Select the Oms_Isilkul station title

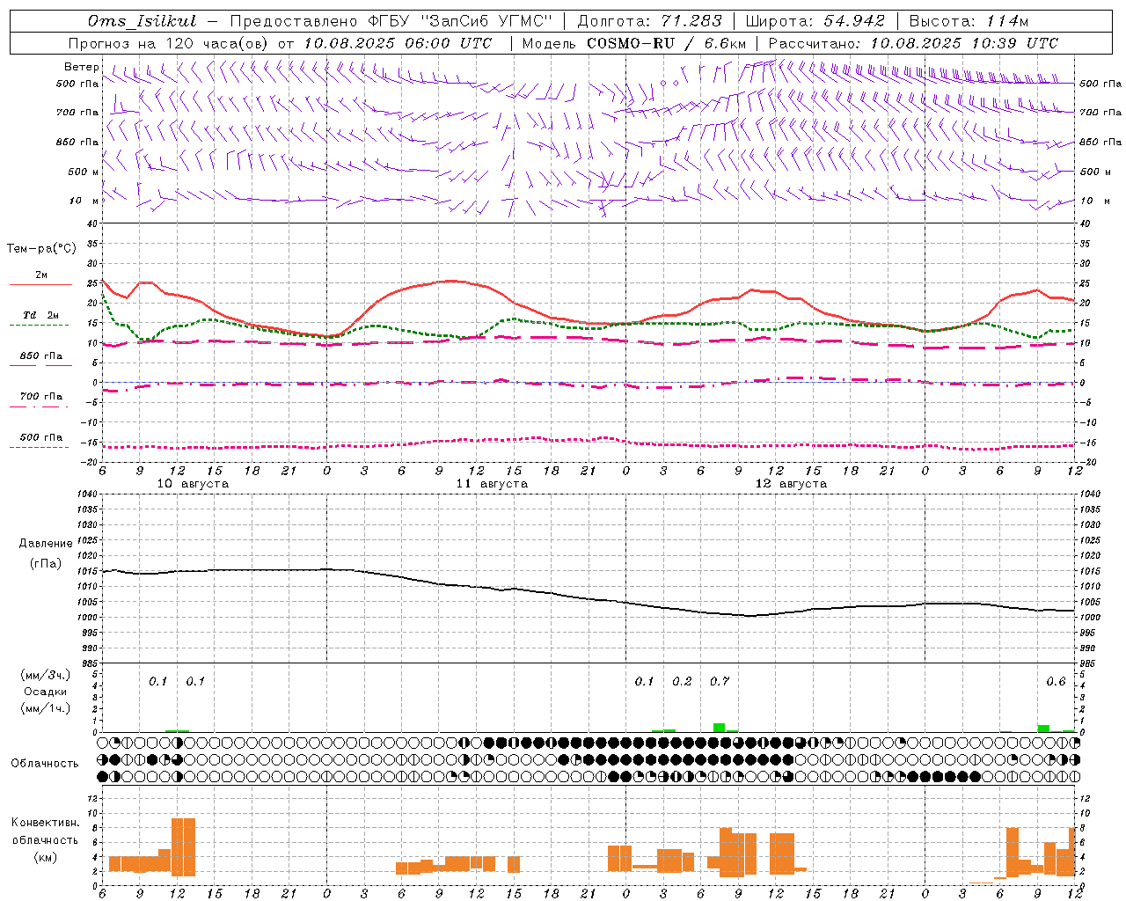pyautogui.click(x=142, y=21)
